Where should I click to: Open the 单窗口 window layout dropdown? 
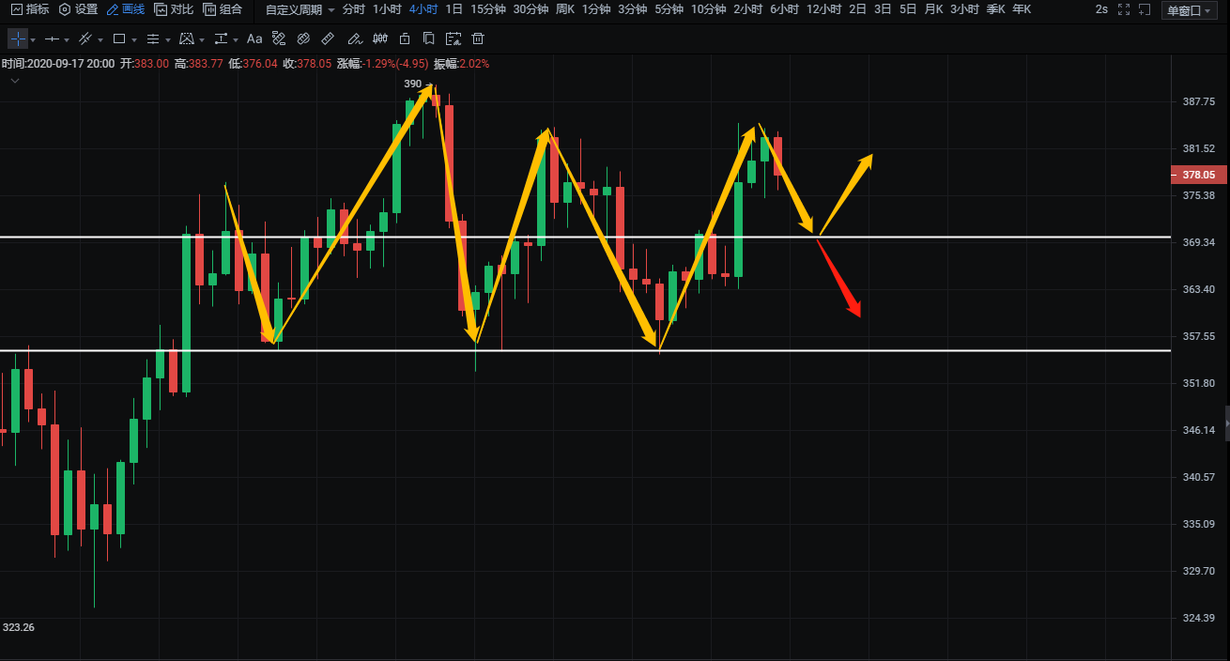pyautogui.click(x=1189, y=10)
